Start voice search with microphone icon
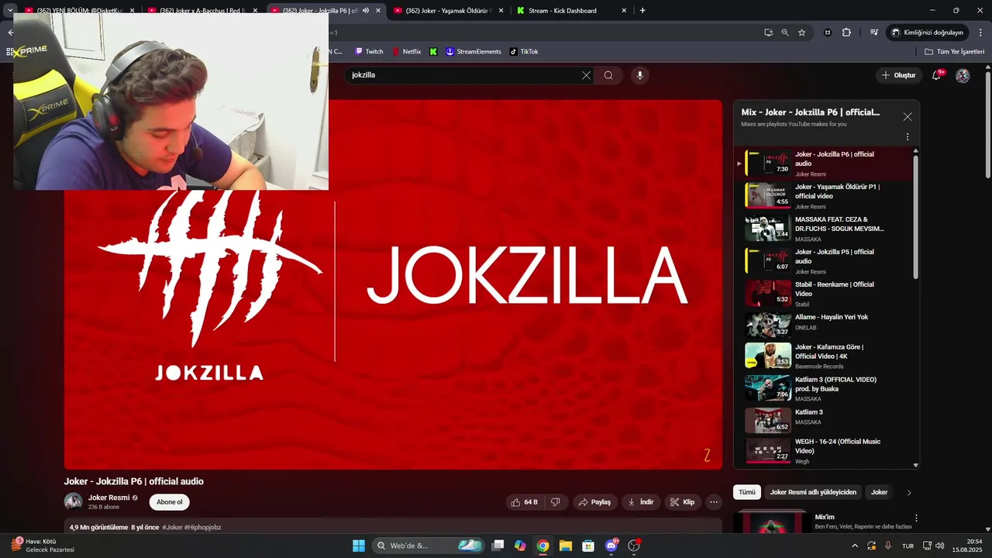 tap(639, 75)
